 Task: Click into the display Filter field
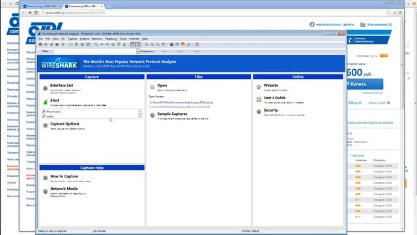95,51
